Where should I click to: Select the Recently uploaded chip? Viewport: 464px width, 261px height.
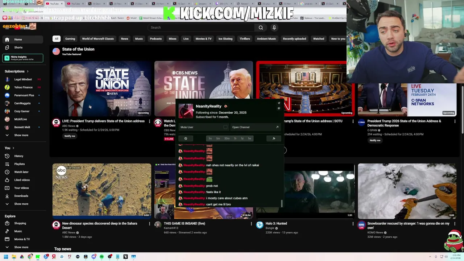294,39
